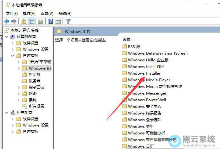
Task: Select the 打印机 folder in tree
Action: pyautogui.click(x=35, y=75)
